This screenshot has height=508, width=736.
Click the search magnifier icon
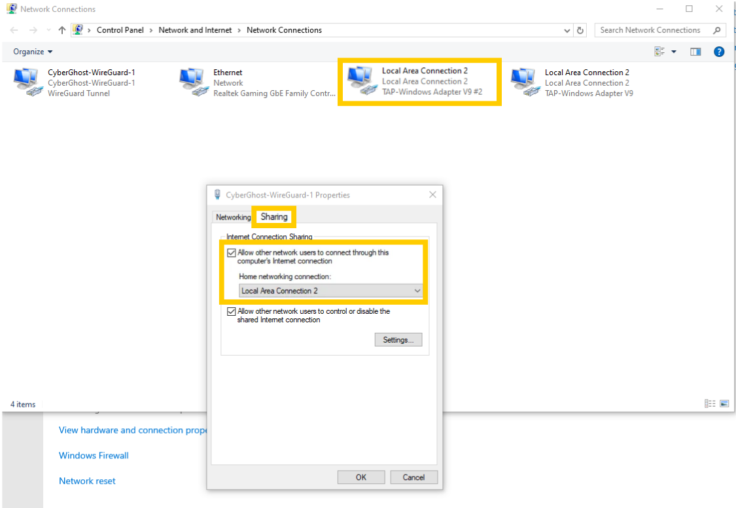pyautogui.click(x=717, y=30)
